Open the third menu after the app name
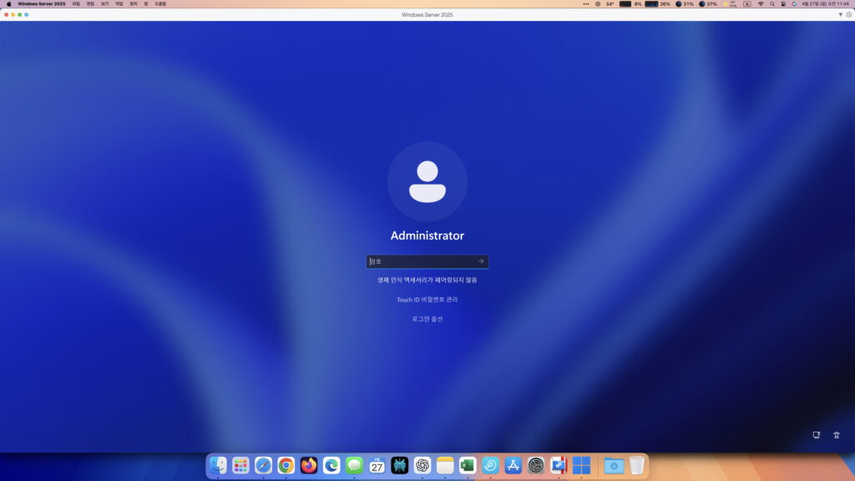The height and width of the screenshot is (481, 855). pyautogui.click(x=104, y=4)
